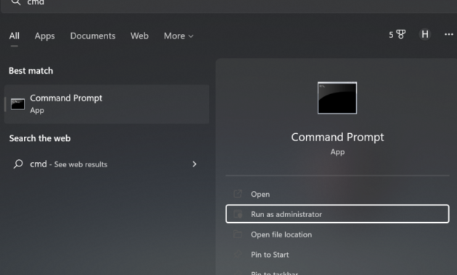Viewport: 457px width, 275px height.
Task: Open cmd See web results entry
Action: coord(107,164)
